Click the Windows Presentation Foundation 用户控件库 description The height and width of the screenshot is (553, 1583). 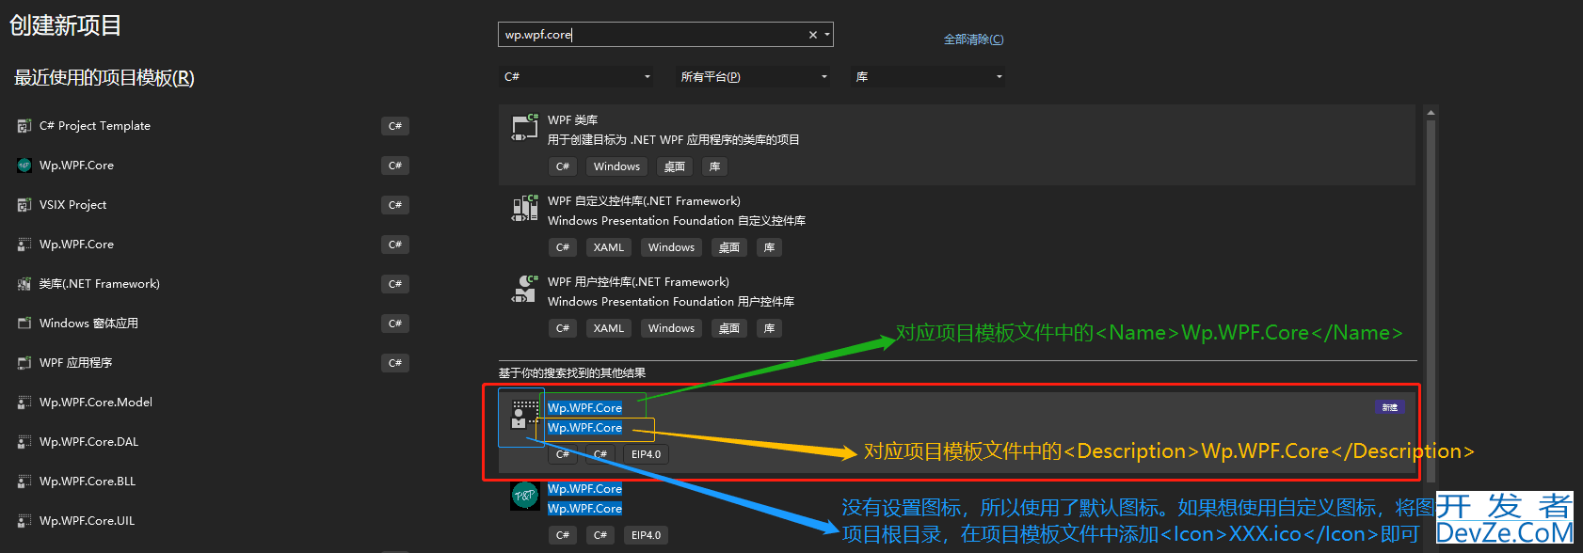[x=671, y=302]
